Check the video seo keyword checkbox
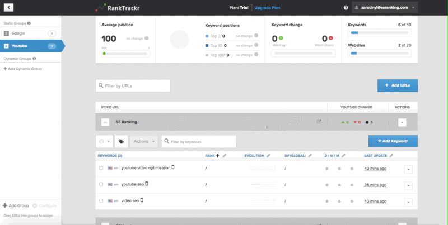The height and width of the screenshot is (225, 448). pos(101,200)
